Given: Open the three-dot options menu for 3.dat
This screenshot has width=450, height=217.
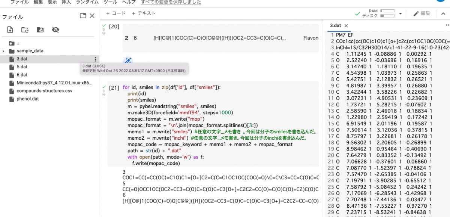Looking at the screenshot, I should (x=95, y=59).
